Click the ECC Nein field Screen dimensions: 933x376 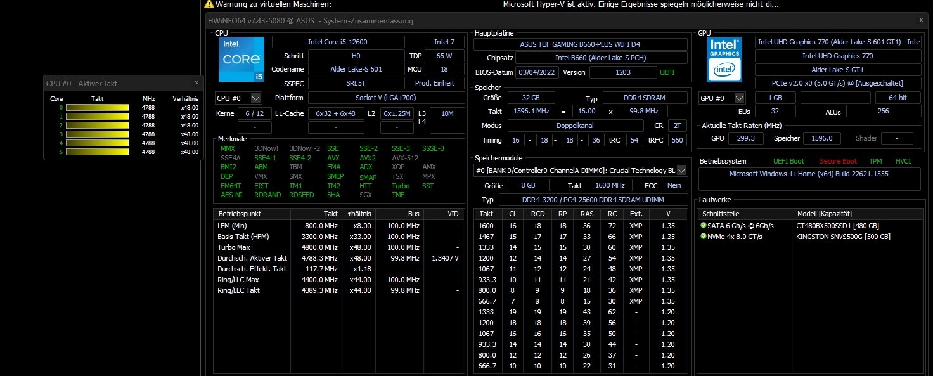pyautogui.click(x=674, y=185)
